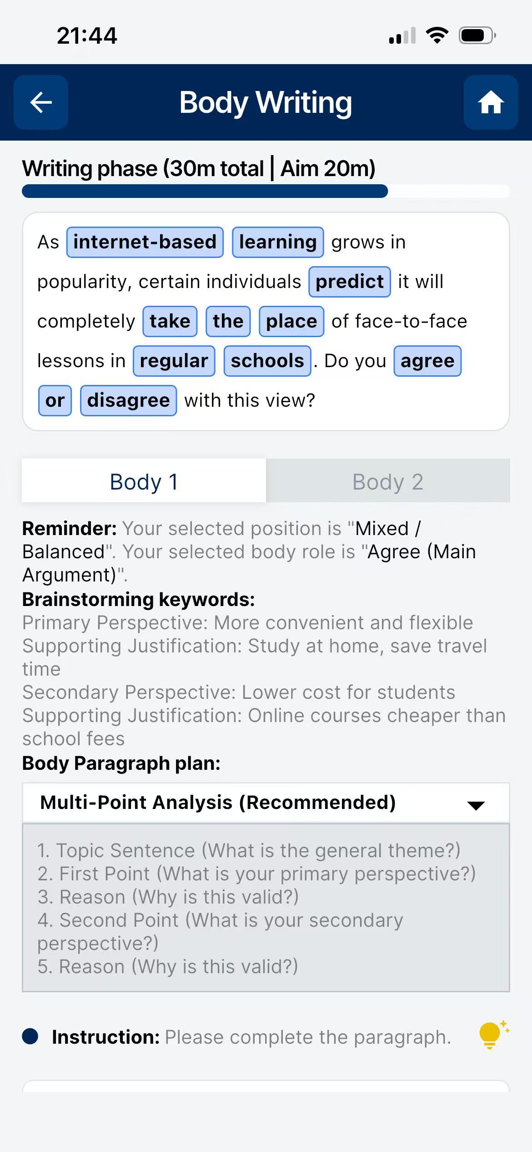Tap the lightbulb hint icon
This screenshot has width=532, height=1152.
pos(492,1036)
